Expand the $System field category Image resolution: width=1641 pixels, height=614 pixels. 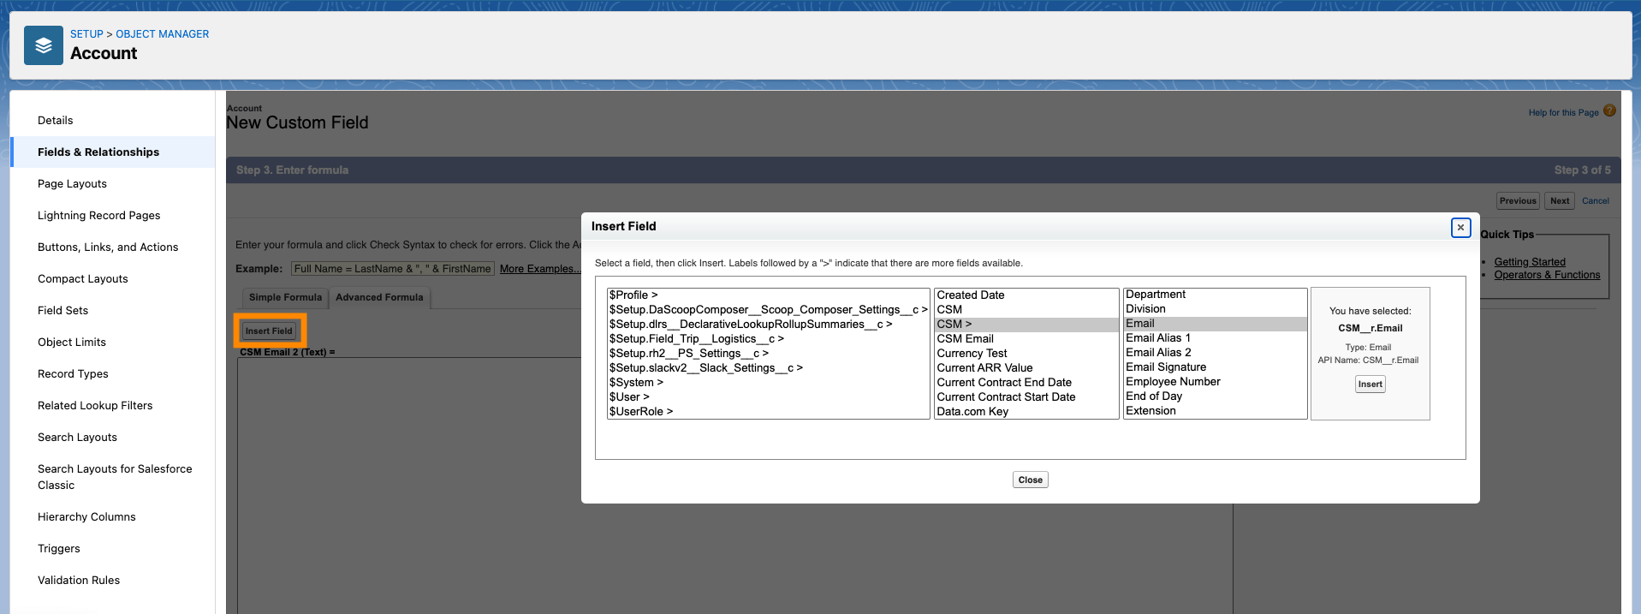pos(768,383)
